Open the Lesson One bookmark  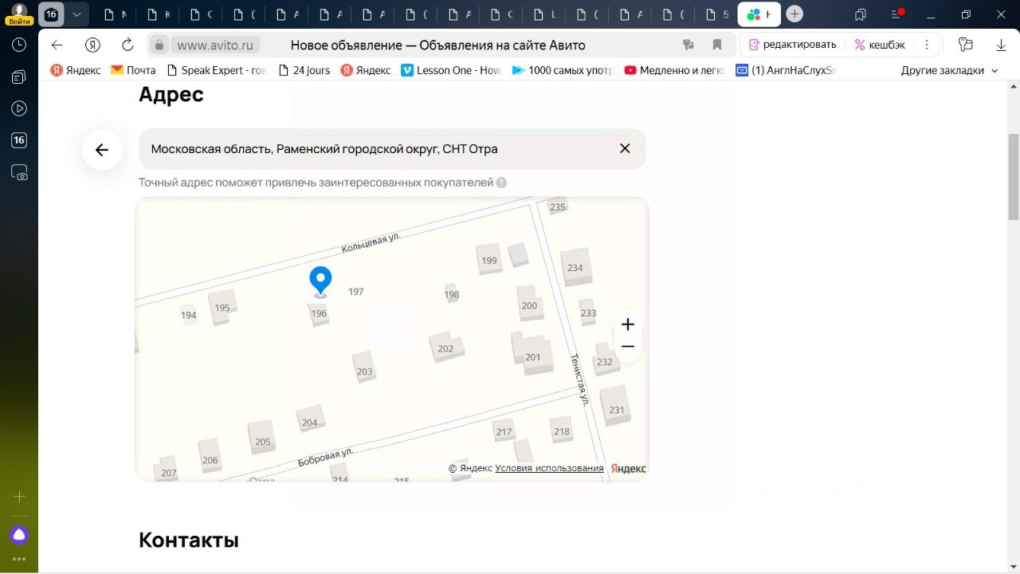point(451,70)
